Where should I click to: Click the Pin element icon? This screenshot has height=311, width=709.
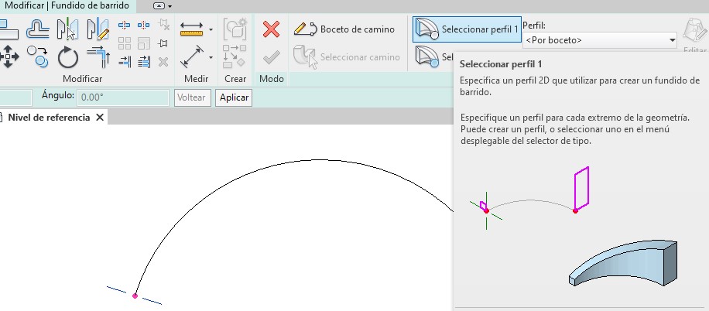coord(163,43)
